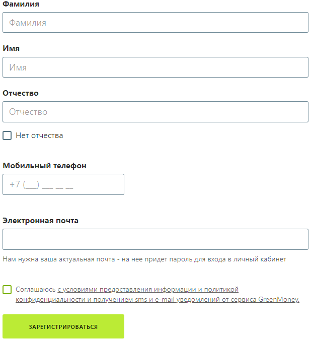Click the bold Отчество field label
Image resolution: width=313 pixels, height=340 pixels.
coord(21,93)
